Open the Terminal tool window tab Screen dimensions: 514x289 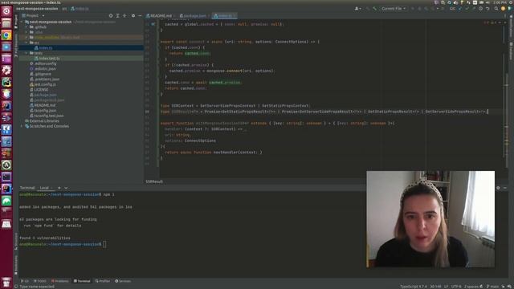[82, 281]
